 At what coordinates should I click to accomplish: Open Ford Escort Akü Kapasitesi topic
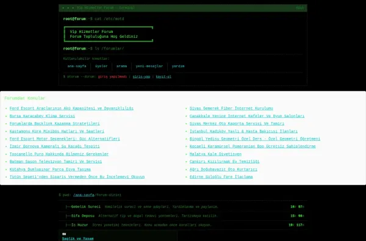click(71, 109)
